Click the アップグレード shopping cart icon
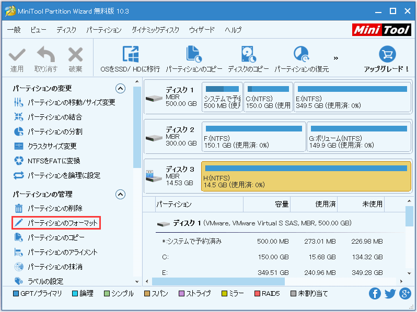 [387, 54]
